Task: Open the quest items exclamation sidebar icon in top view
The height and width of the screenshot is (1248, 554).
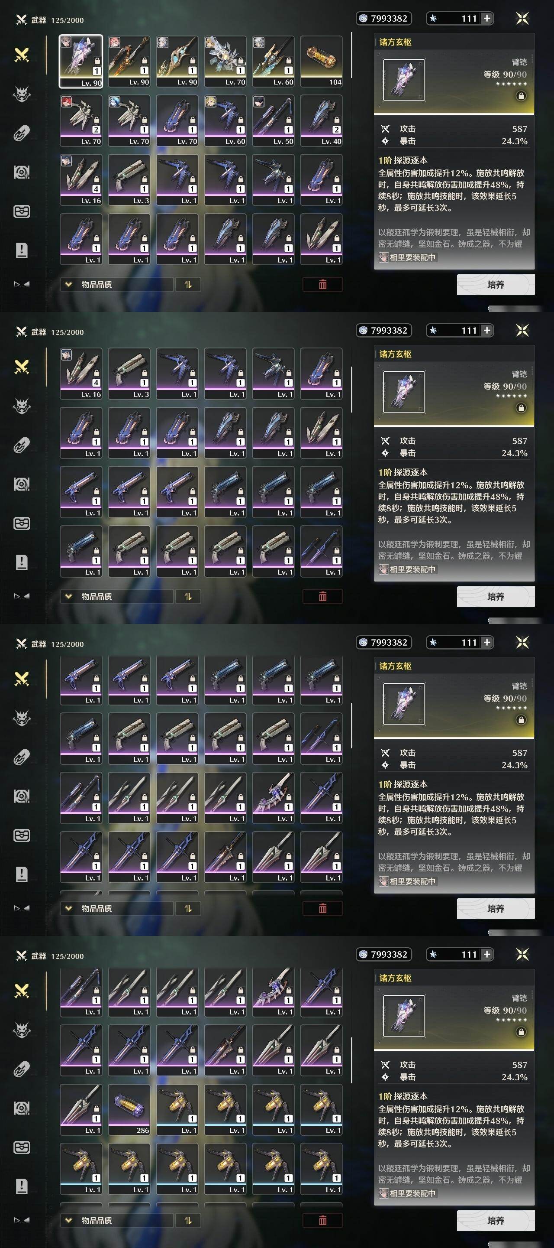Action: pyautogui.click(x=22, y=250)
